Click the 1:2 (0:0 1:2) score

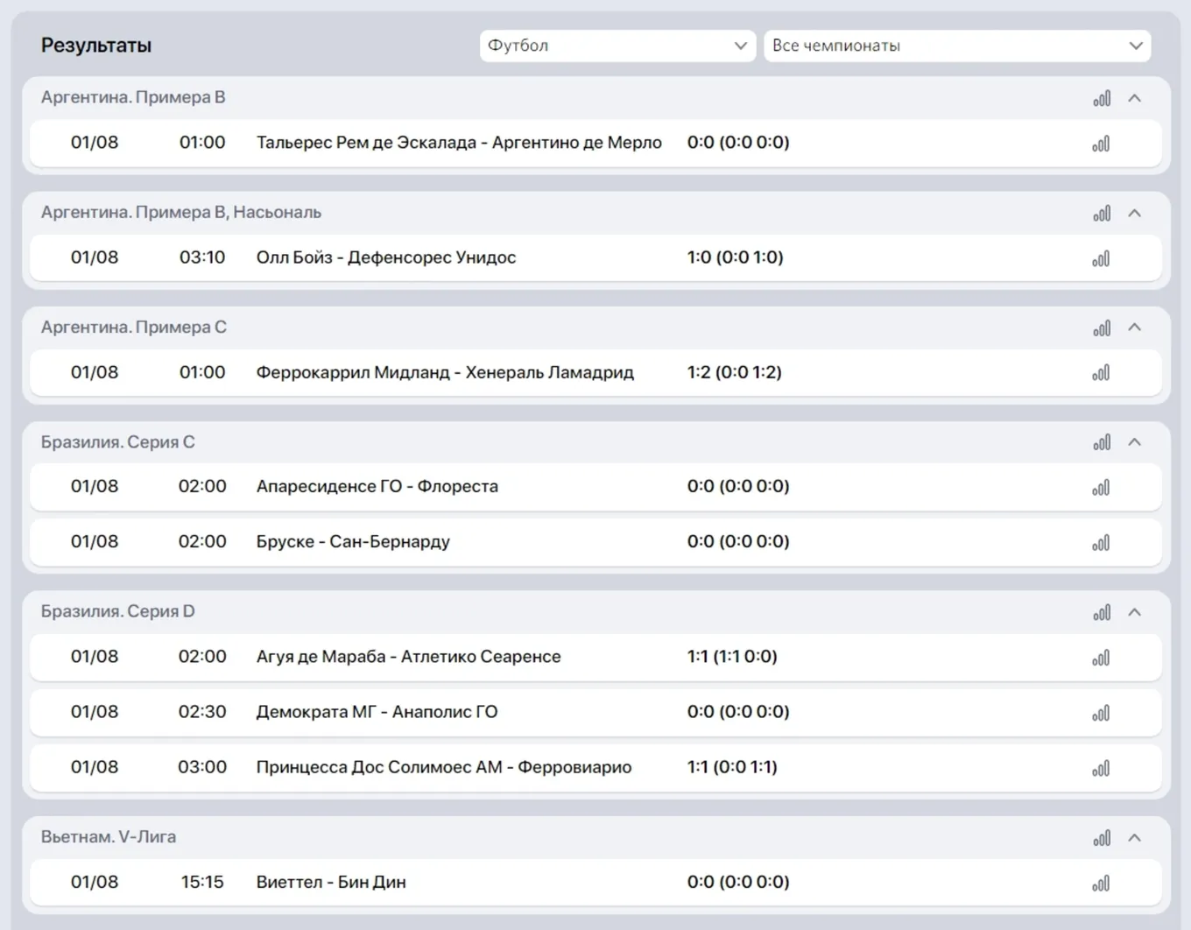tap(734, 372)
